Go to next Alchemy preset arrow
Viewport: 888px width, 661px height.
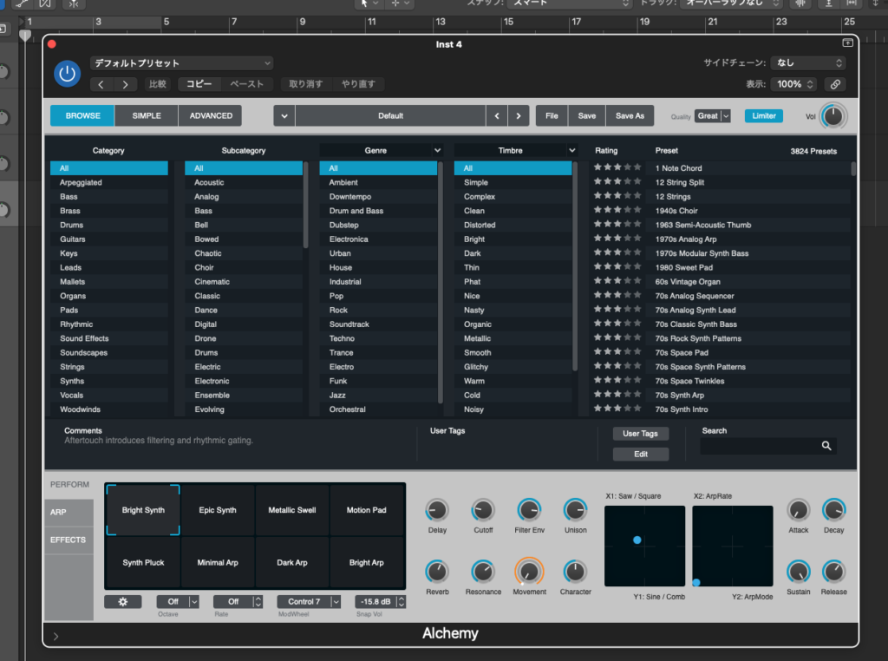click(519, 115)
